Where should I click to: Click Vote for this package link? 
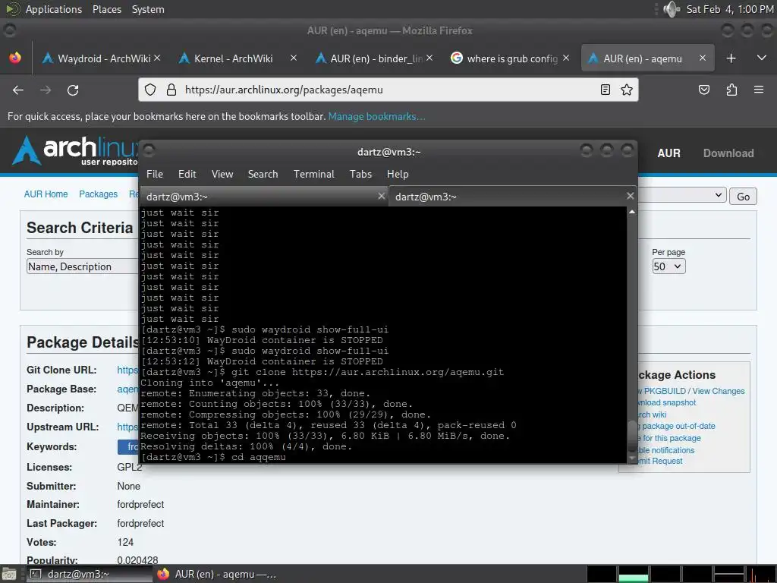click(668, 438)
